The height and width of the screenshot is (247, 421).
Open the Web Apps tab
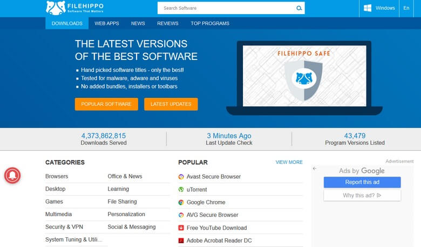point(107,23)
